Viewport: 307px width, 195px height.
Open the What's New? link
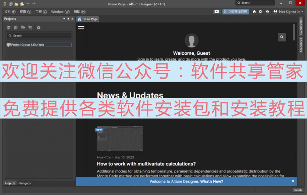pyautogui.click(x=211, y=181)
